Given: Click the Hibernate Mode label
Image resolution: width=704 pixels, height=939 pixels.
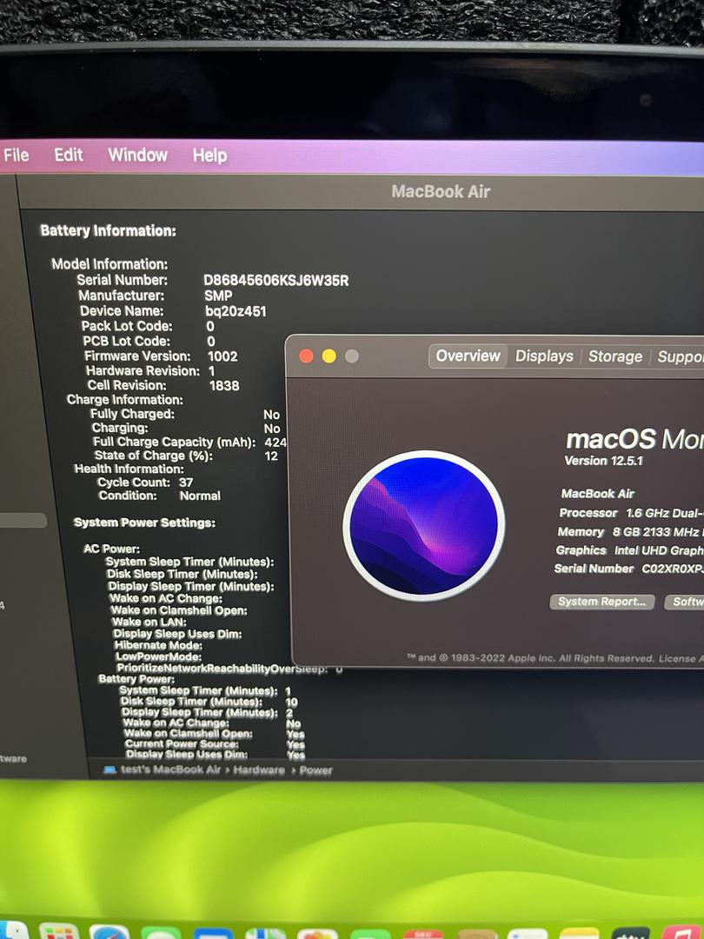Looking at the screenshot, I should pos(158,645).
